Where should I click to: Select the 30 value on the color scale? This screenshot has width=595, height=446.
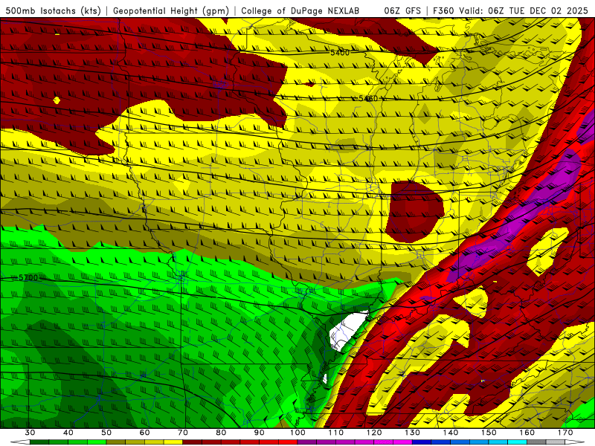point(30,433)
